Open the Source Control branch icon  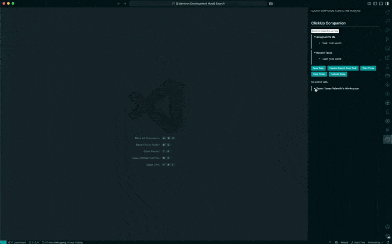pyautogui.click(x=388, y=39)
